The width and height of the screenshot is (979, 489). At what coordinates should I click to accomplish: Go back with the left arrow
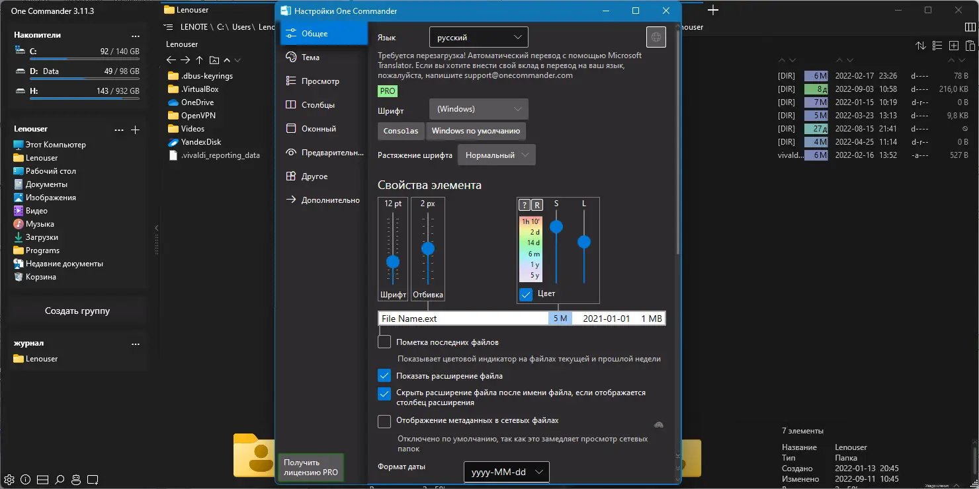(x=171, y=60)
